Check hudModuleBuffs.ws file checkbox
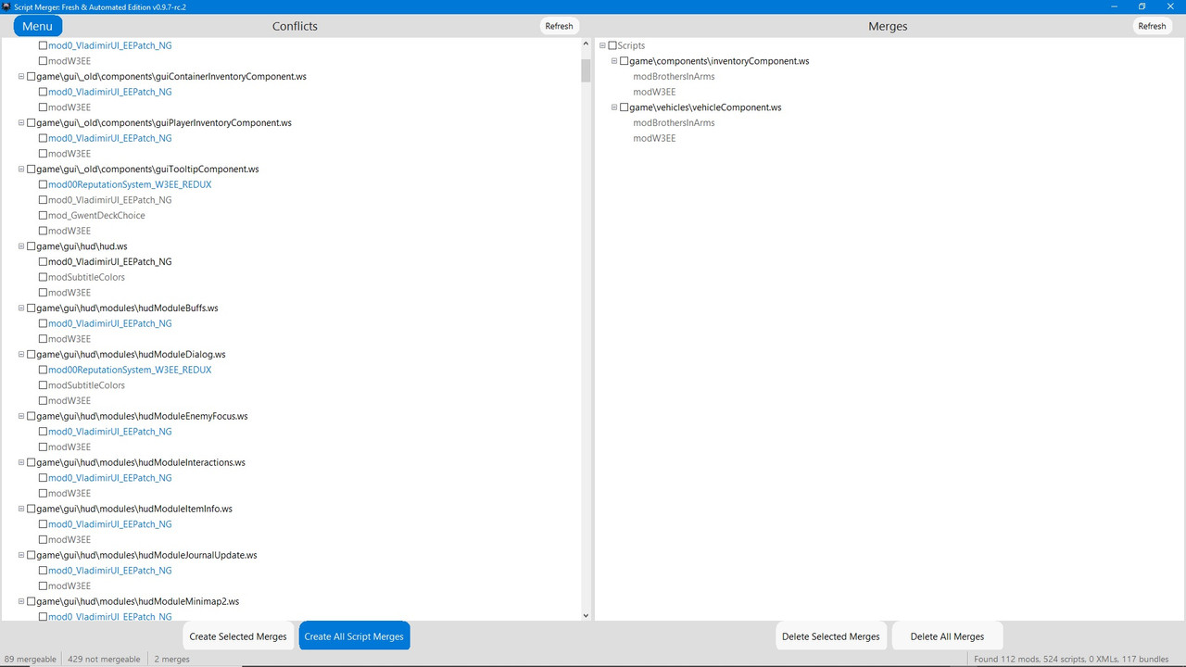Image resolution: width=1186 pixels, height=667 pixels. 32,308
